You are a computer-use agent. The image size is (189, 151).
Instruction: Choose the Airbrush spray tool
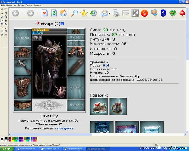point(2,24)
